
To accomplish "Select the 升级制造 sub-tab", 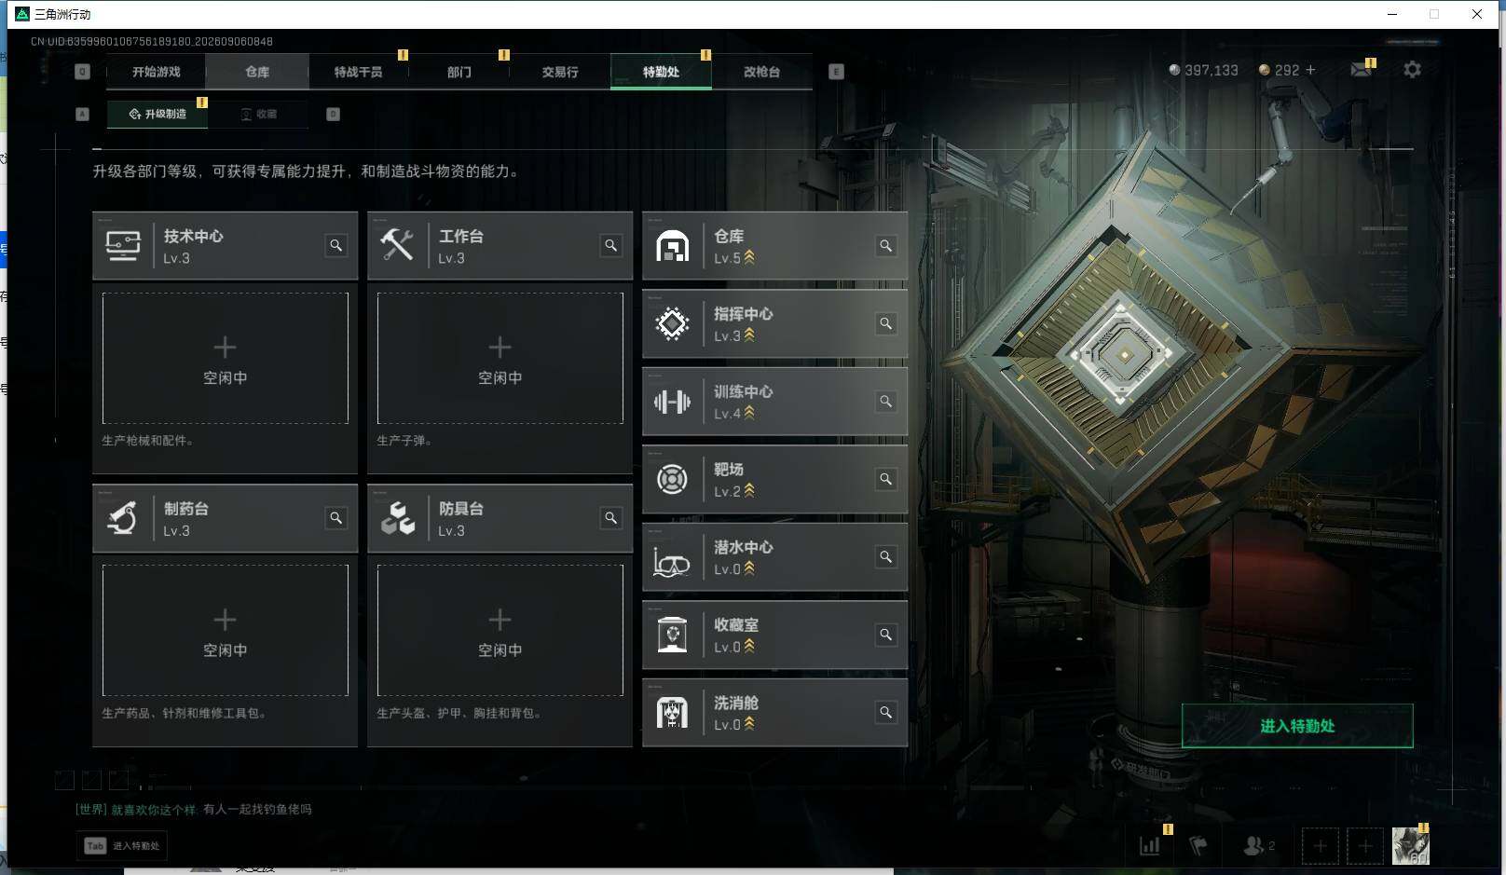I will (x=157, y=114).
